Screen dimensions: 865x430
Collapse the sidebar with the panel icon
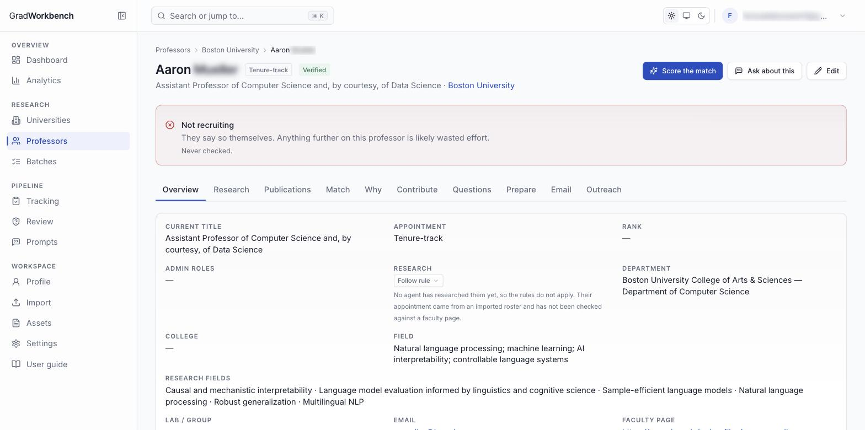coord(122,15)
